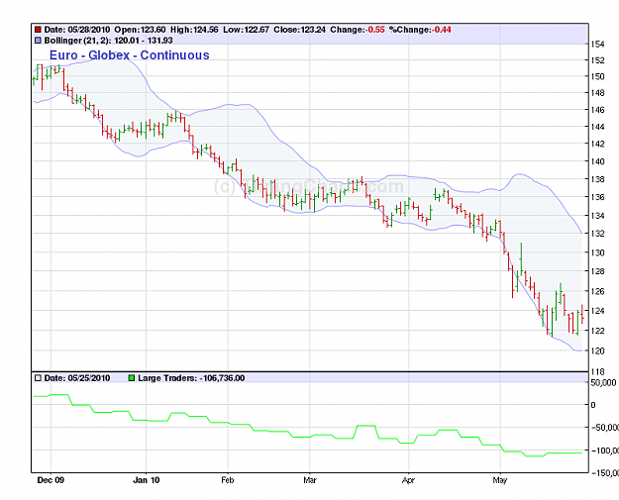Click the tall green price bar in early May
This screenshot has height=500, width=619.
click(x=521, y=259)
